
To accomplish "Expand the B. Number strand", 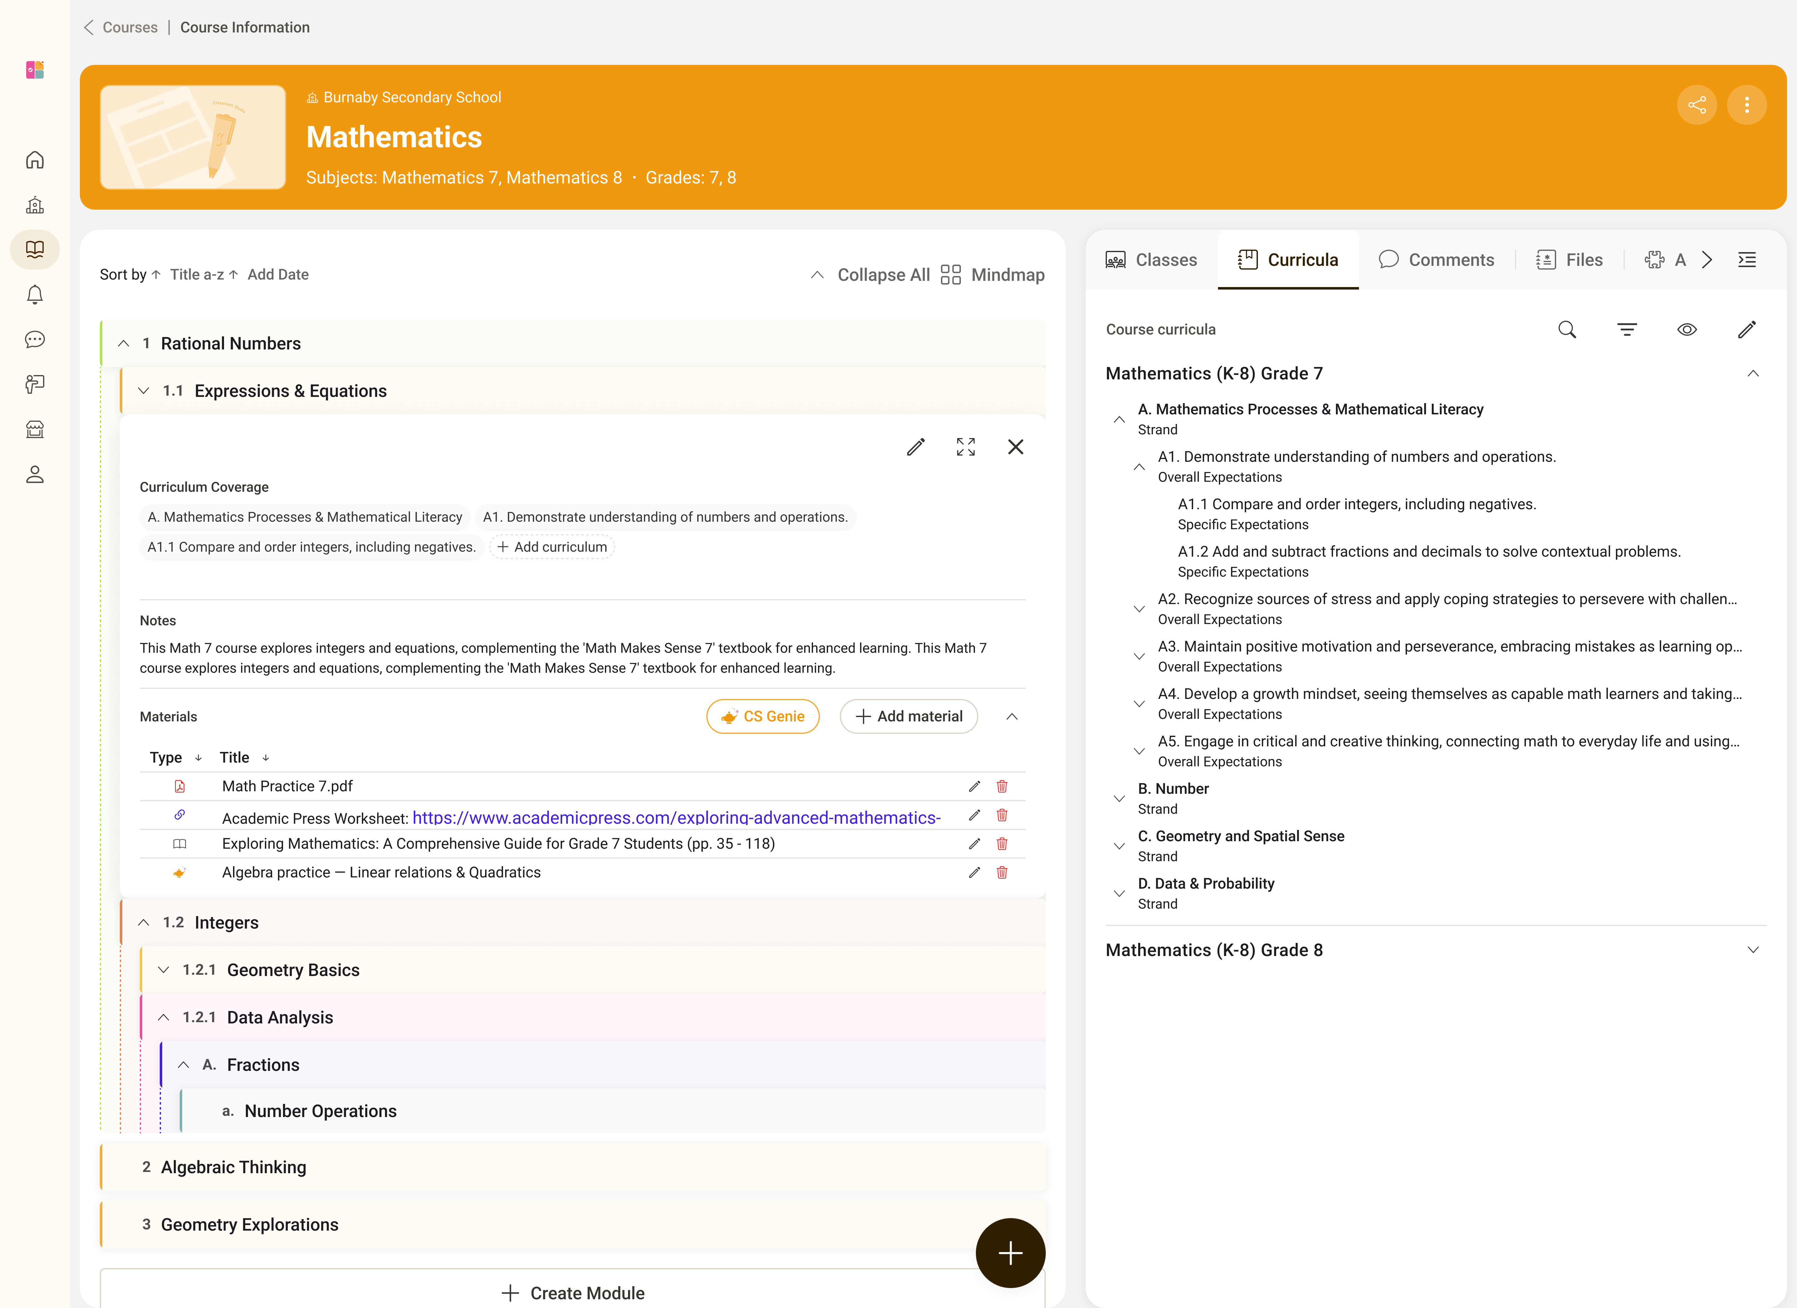I will coord(1119,798).
